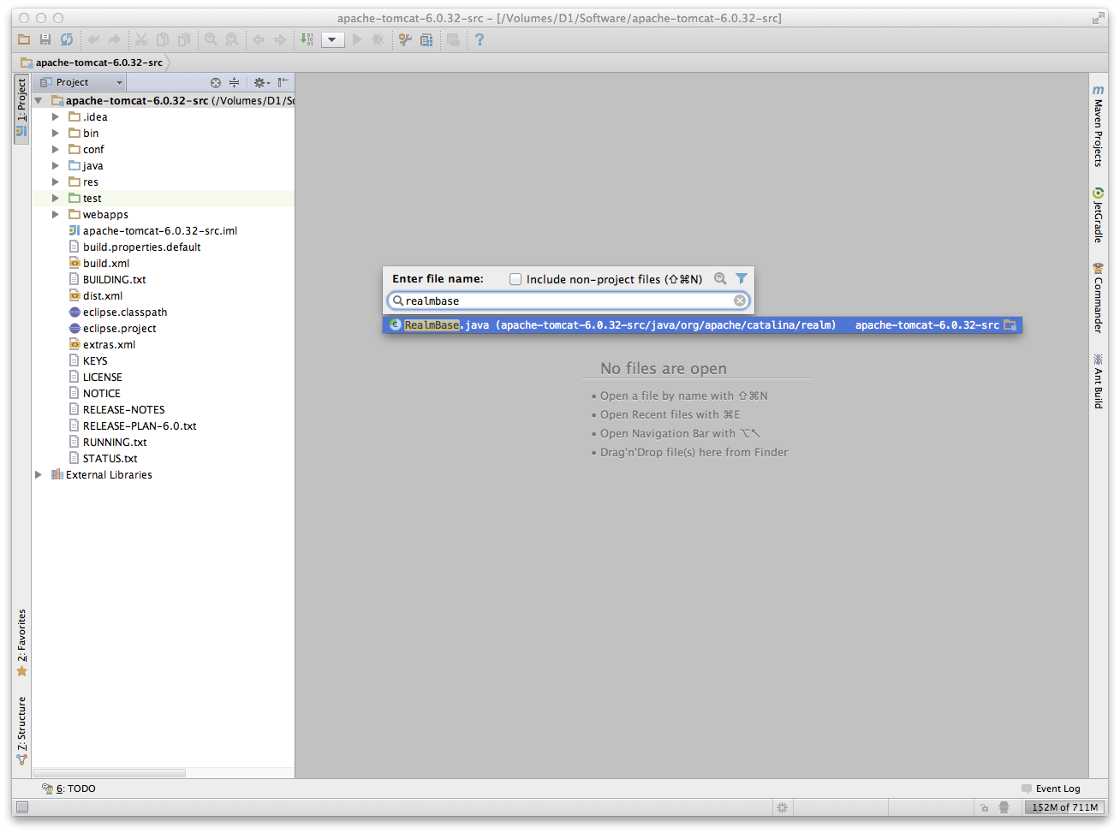Image resolution: width=1120 pixels, height=833 pixels.
Task: Select build.xml in project tree
Action: tap(106, 263)
